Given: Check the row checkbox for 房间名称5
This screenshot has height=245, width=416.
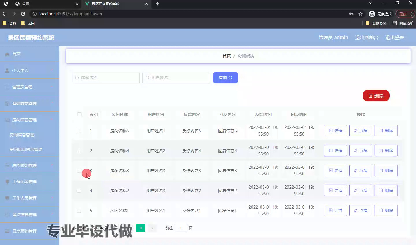Looking at the screenshot, I should pyautogui.click(x=79, y=131).
